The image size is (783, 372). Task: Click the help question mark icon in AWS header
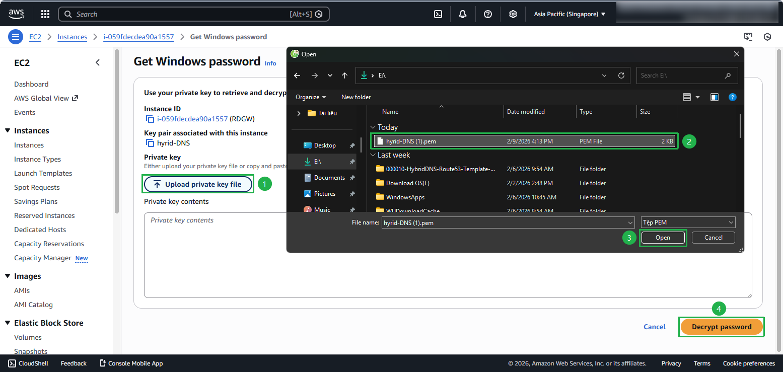tap(487, 14)
